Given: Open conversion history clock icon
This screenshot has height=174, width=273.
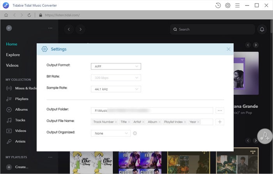Looking at the screenshot, I should 218,5.
